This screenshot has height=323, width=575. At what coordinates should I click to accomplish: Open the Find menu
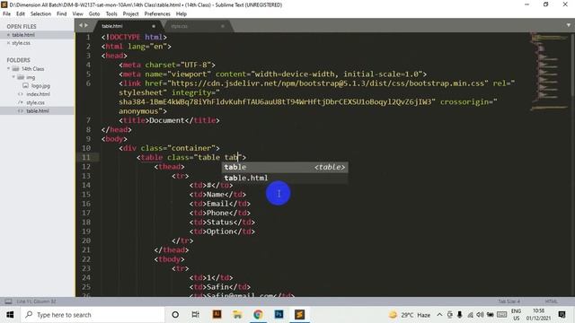[62, 14]
